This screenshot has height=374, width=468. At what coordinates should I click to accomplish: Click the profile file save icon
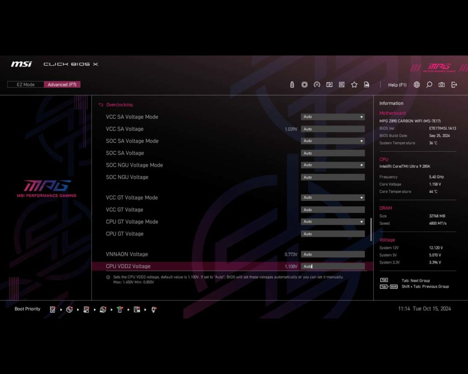click(x=367, y=84)
